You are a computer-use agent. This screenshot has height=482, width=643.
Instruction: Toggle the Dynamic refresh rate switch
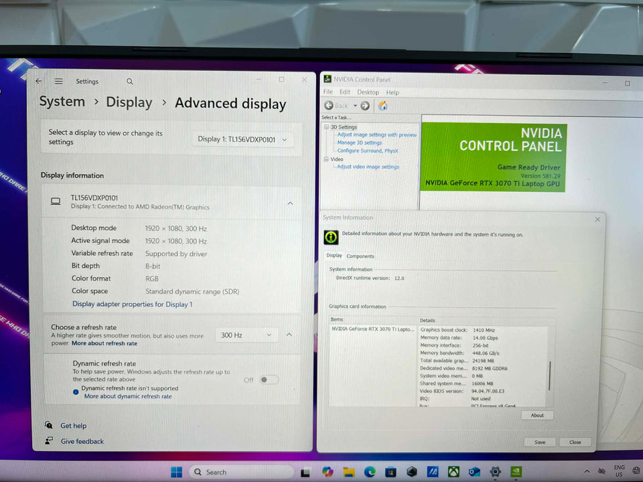(x=269, y=380)
